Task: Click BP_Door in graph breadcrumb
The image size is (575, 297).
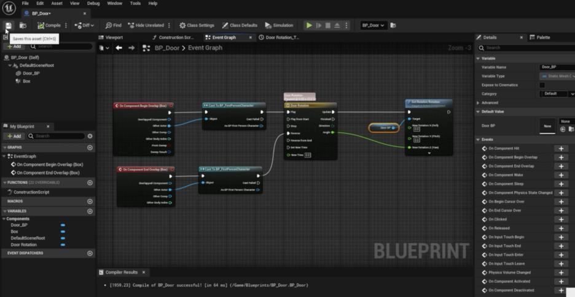Action: tap(167, 48)
